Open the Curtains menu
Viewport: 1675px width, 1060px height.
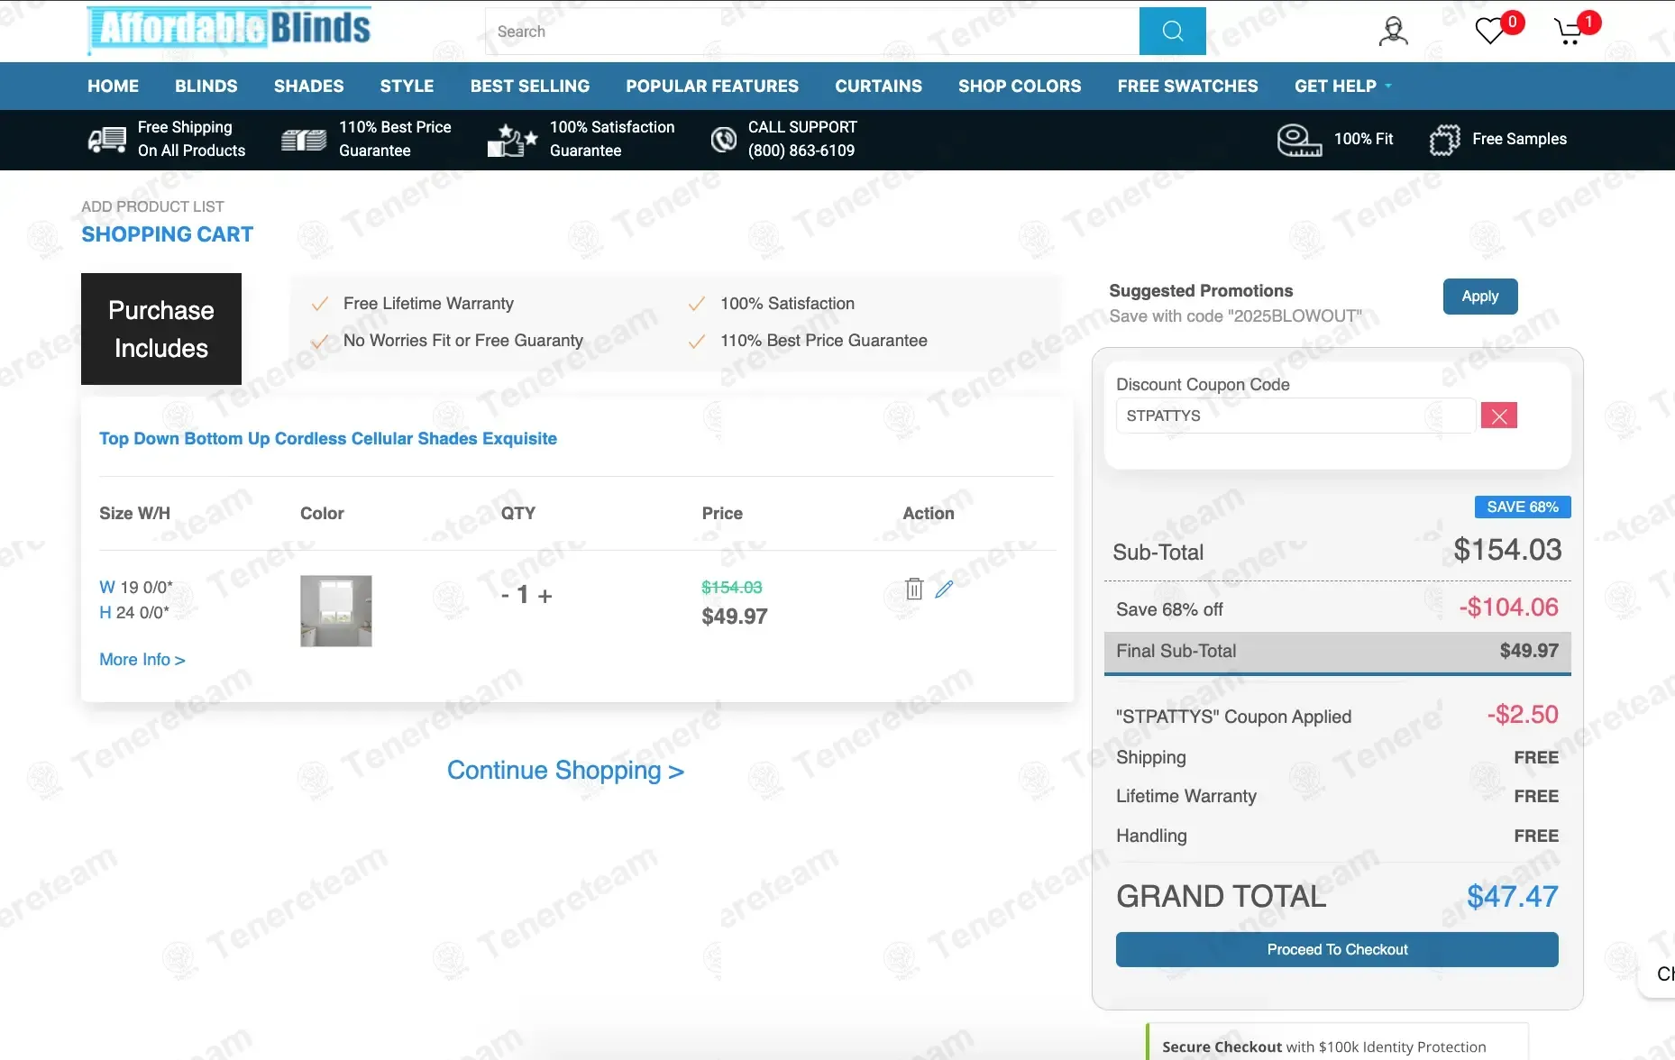pyautogui.click(x=878, y=87)
